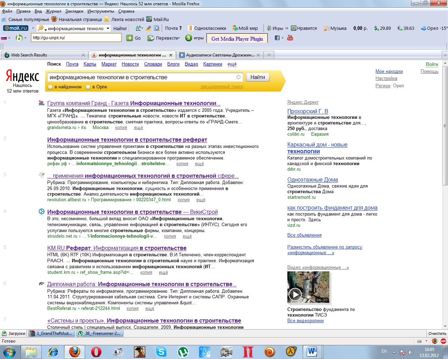Click the Facebook toolbar icon
The image size is (448, 359).
point(277,38)
